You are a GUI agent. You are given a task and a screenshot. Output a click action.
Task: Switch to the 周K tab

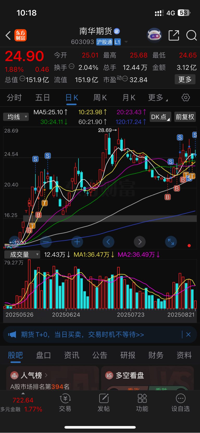(100, 98)
